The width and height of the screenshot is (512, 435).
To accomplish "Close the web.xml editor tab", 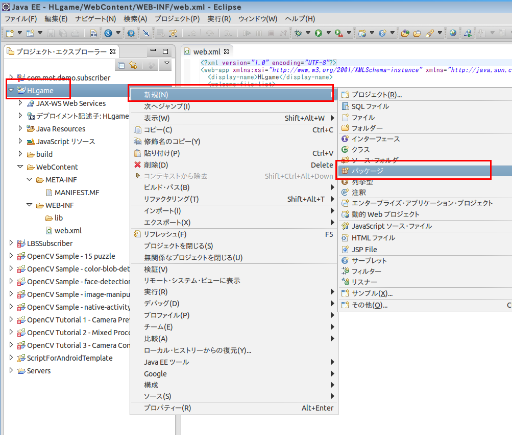I will click(x=227, y=51).
